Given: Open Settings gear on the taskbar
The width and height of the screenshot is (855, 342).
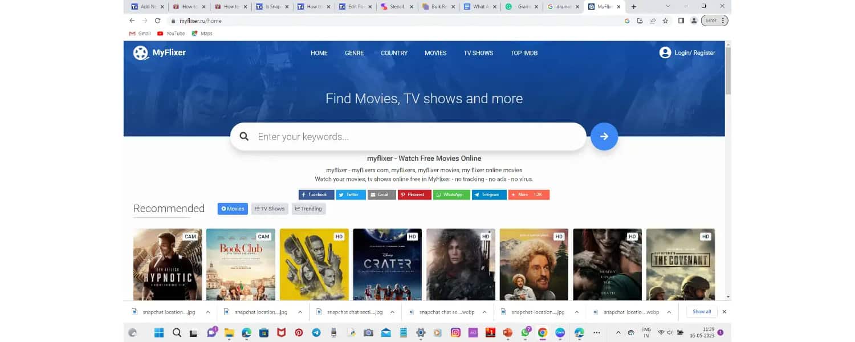Looking at the screenshot, I should coord(421,332).
